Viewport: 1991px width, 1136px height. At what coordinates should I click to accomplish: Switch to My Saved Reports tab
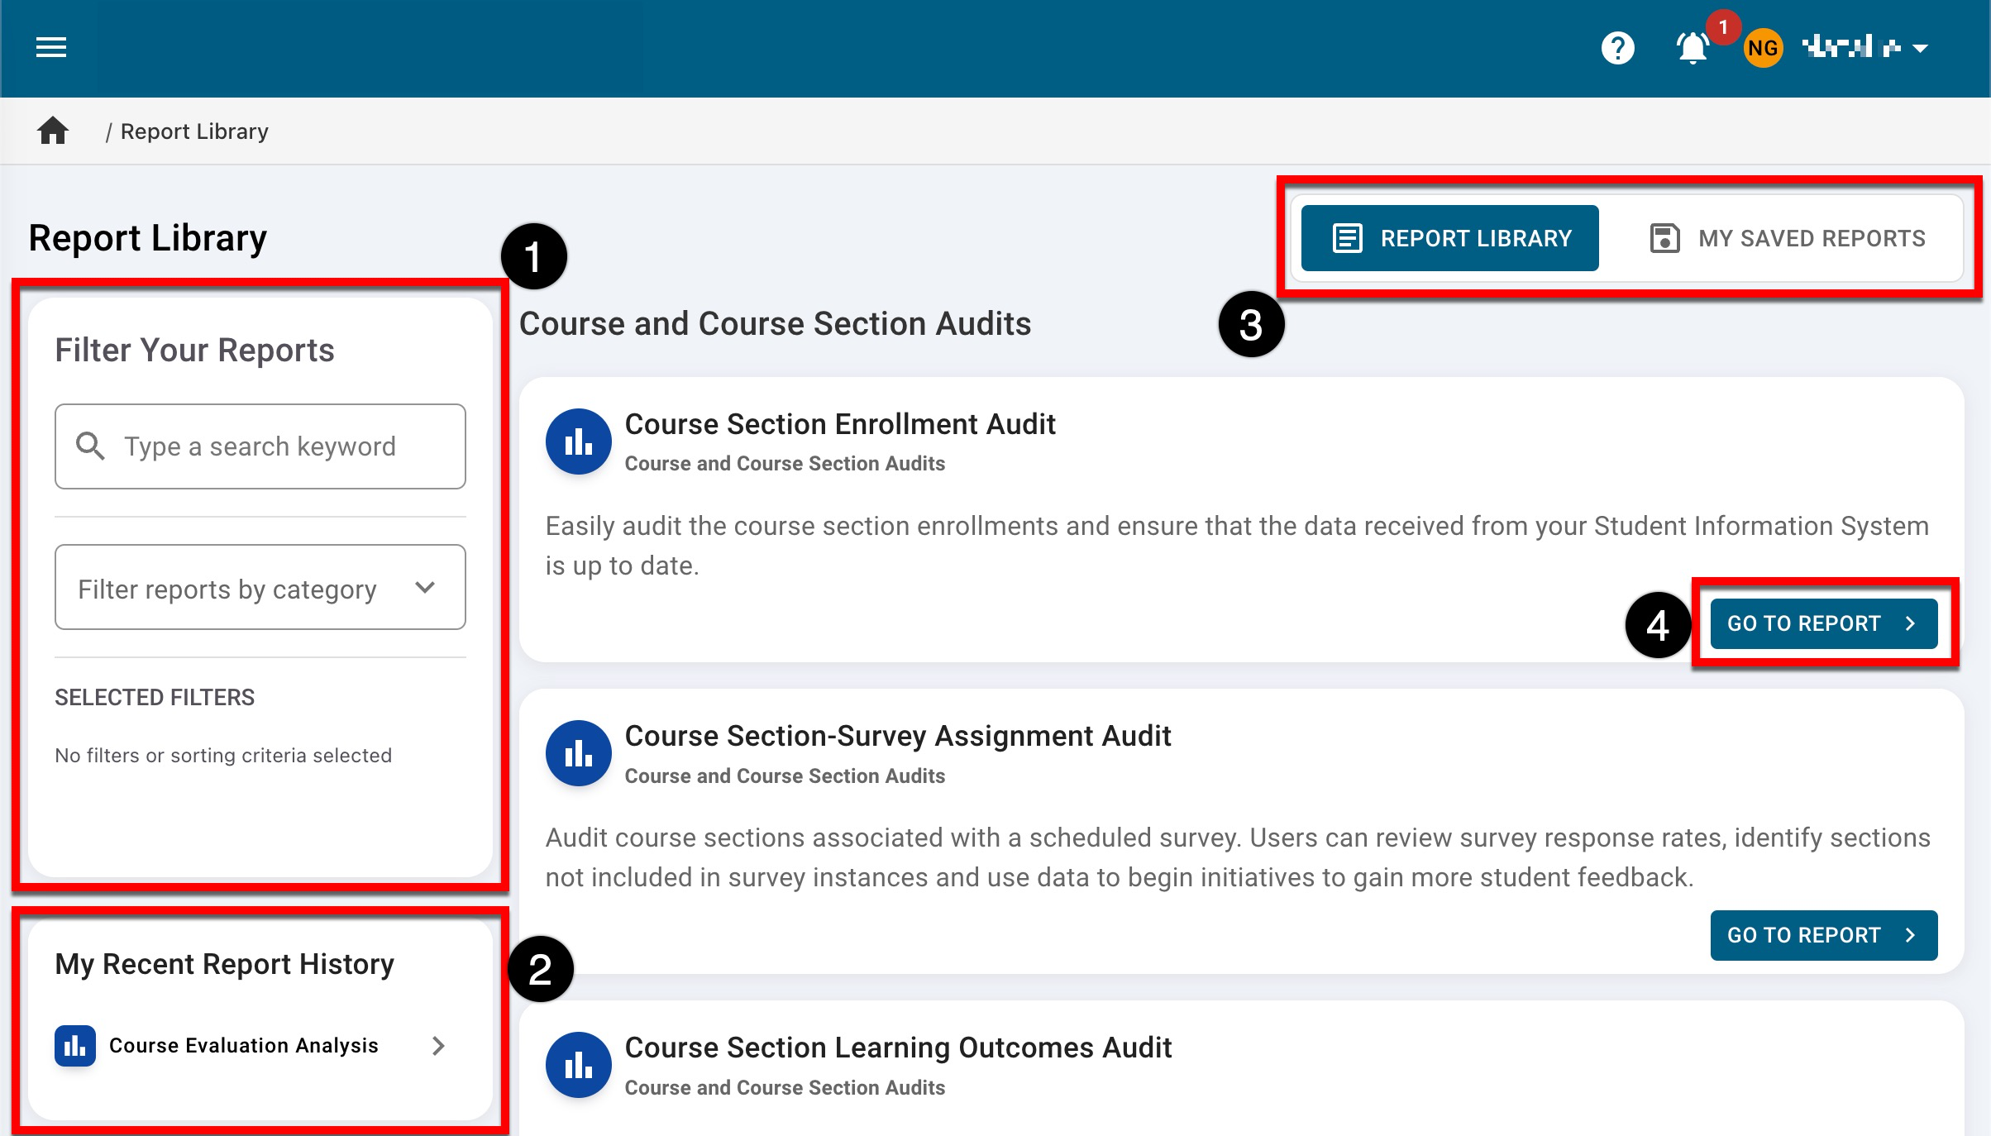pyautogui.click(x=1788, y=238)
